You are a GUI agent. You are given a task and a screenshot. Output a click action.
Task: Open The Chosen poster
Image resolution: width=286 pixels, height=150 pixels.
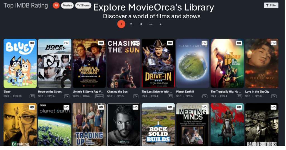(x=124, y=125)
